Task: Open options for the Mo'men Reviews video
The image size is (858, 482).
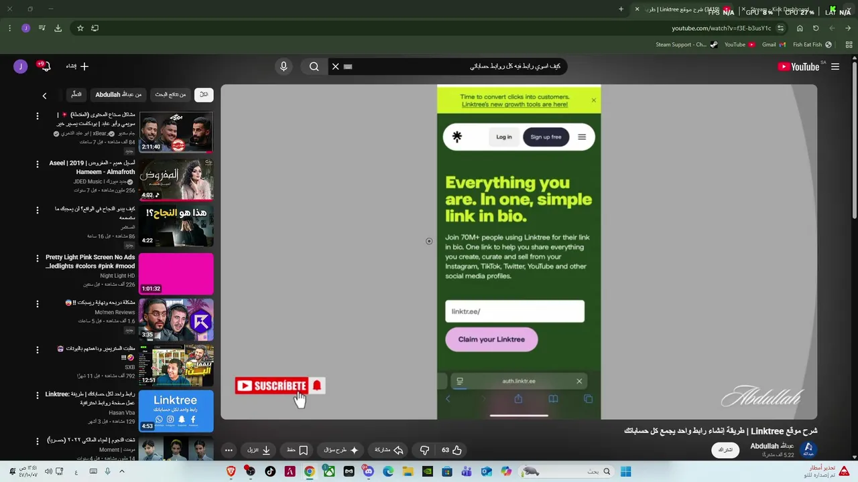Action: (38, 303)
